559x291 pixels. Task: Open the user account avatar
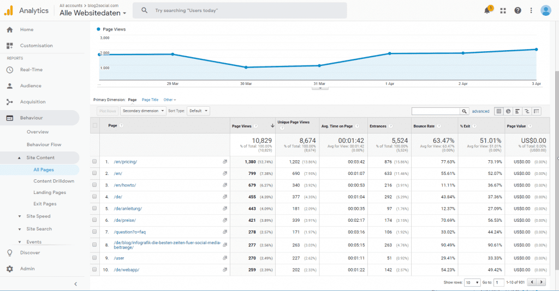tap(545, 10)
